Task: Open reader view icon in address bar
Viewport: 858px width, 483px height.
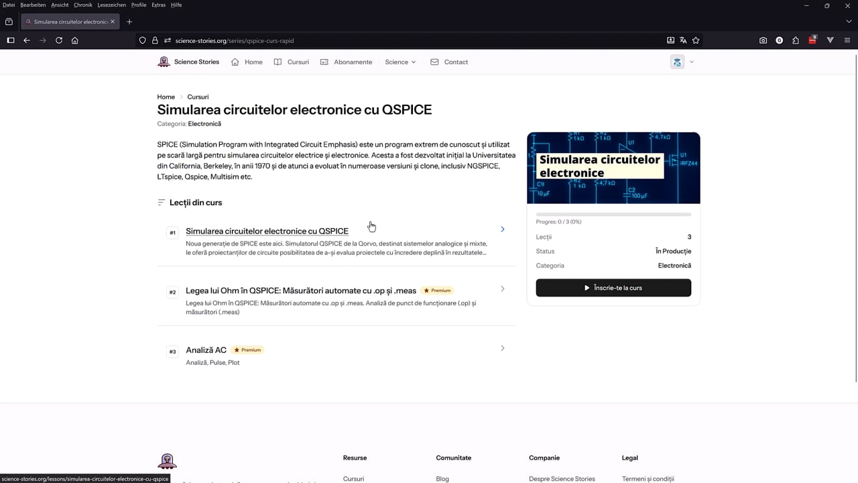Action: pyautogui.click(x=670, y=40)
